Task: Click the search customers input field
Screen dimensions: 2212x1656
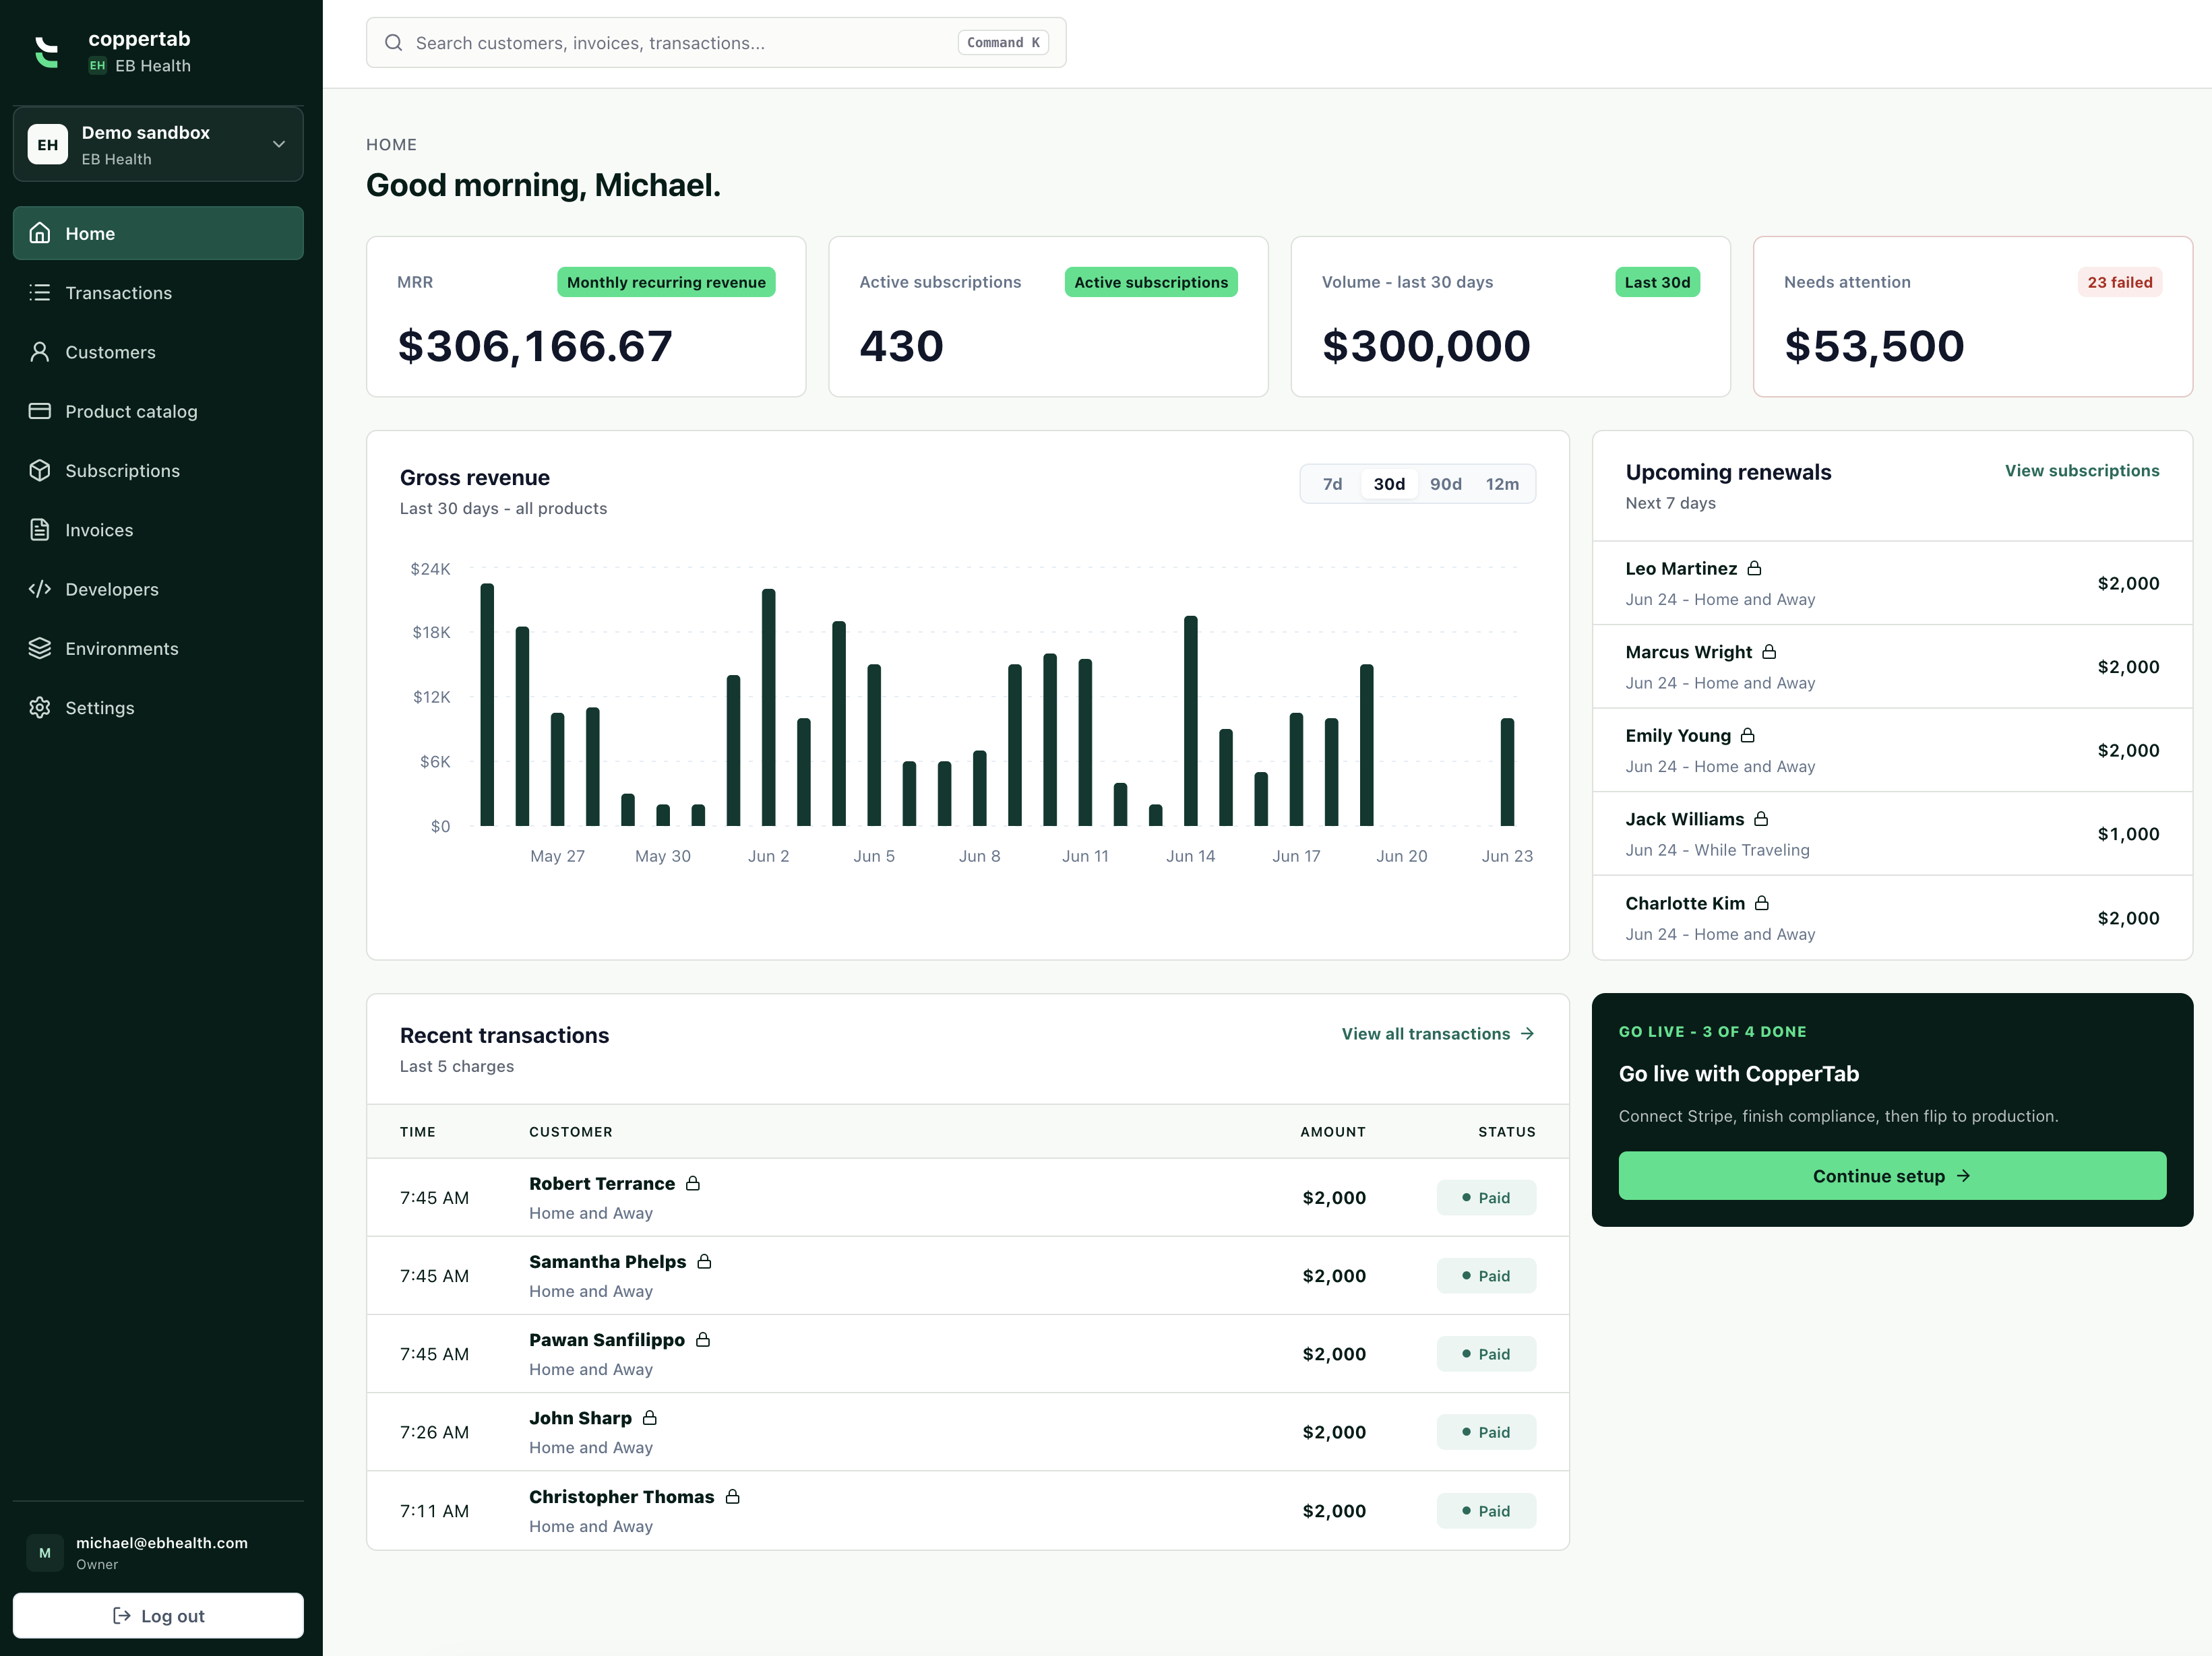Action: 716,43
